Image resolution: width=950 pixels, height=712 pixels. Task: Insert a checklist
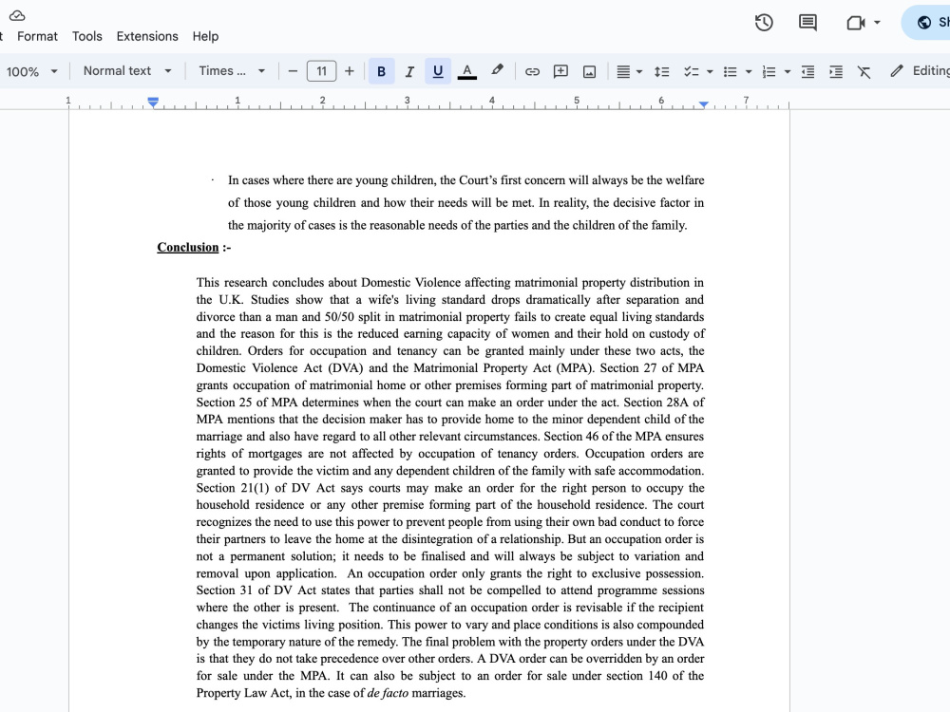tap(691, 71)
